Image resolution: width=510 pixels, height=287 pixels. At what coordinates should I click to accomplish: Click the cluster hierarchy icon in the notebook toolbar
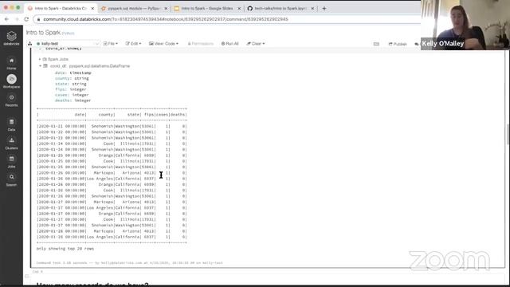(30, 43)
